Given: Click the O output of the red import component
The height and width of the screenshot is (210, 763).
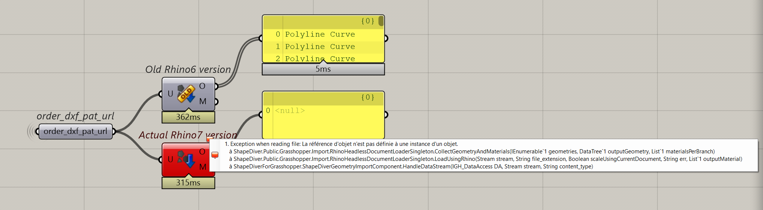Looking at the screenshot, I should [202, 151].
